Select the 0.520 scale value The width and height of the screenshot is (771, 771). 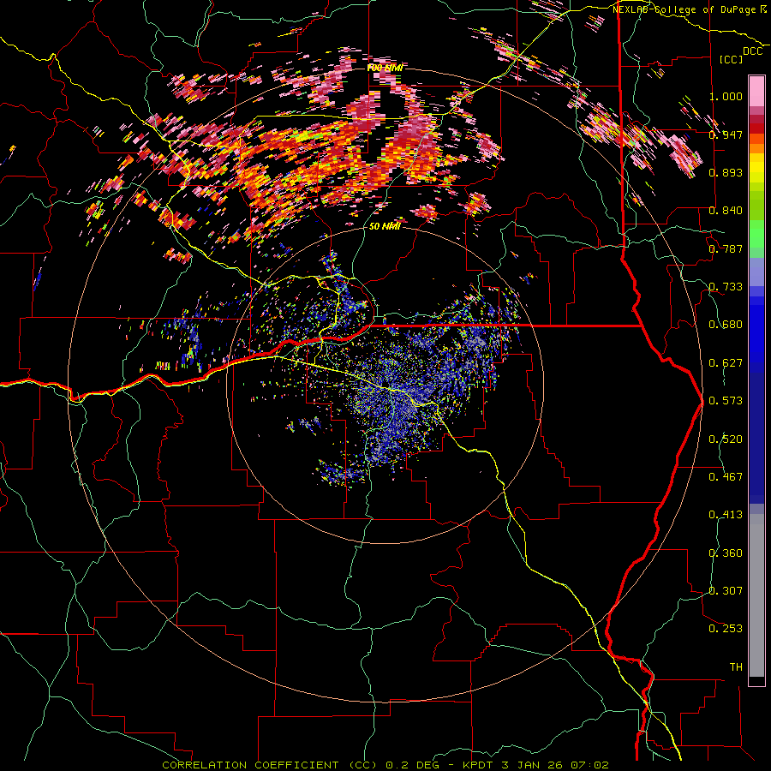726,439
